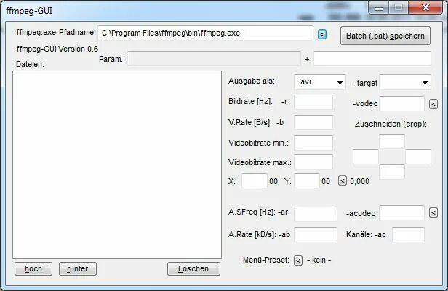Click the '- kein -' preset text
448x291 pixels.
pos(319,260)
